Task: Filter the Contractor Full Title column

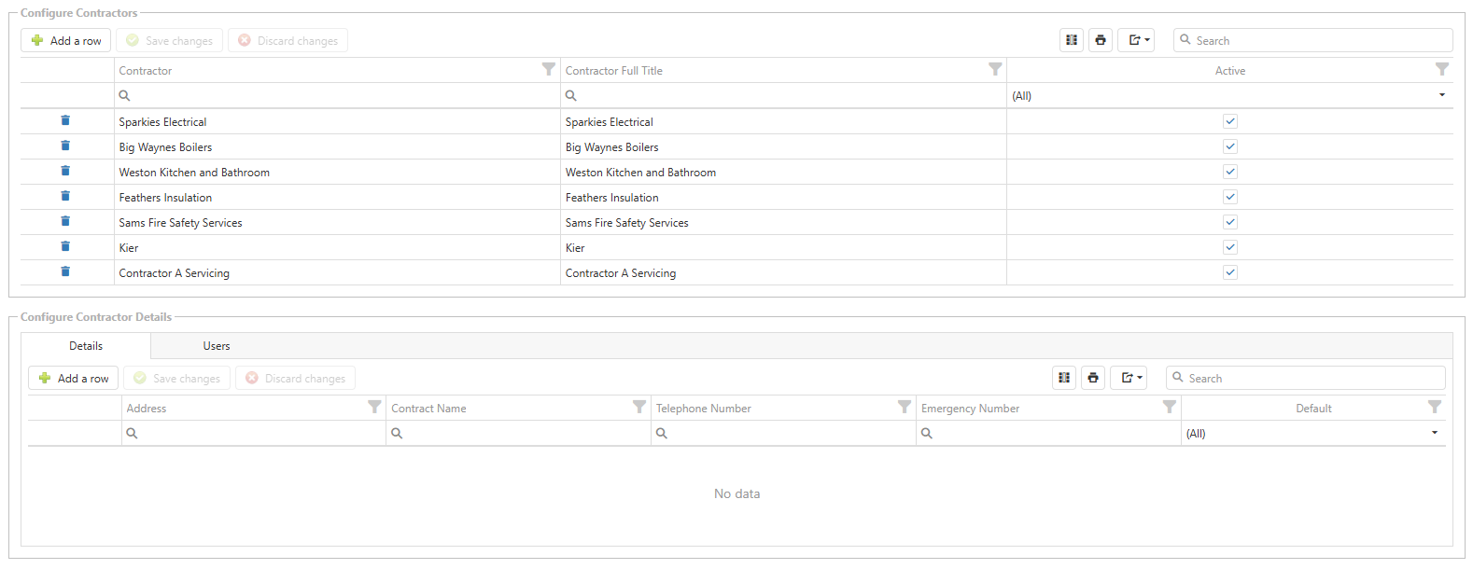Action: click(995, 70)
